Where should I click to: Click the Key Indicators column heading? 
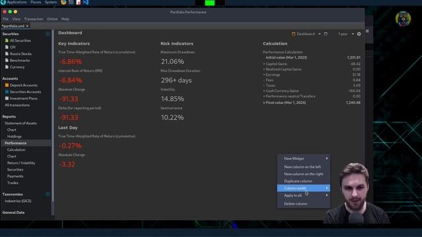click(74, 43)
